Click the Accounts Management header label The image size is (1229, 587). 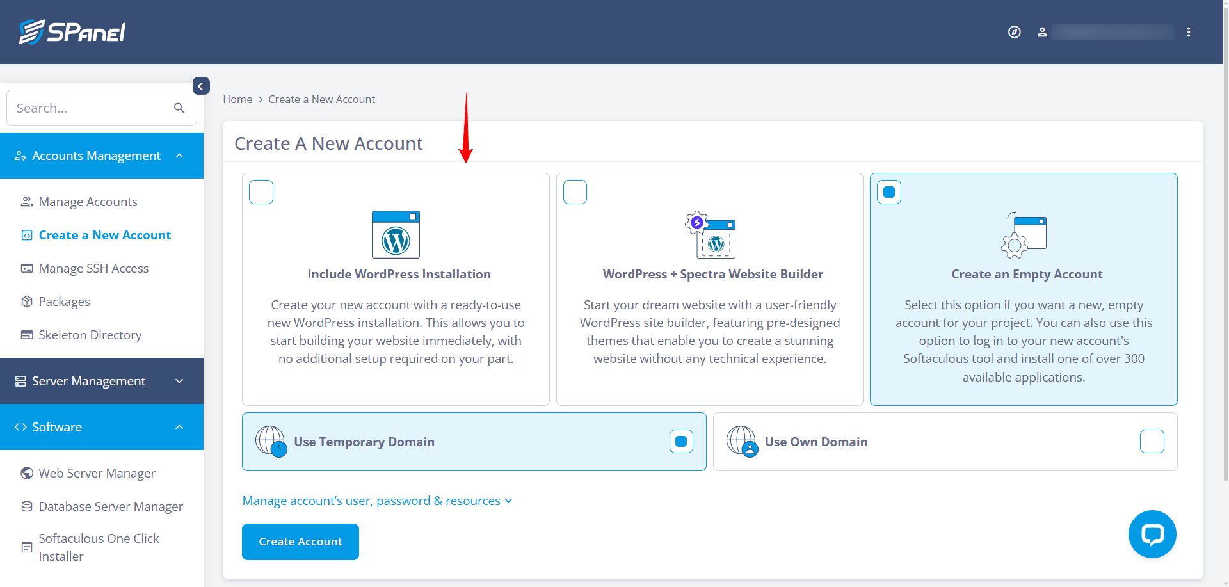click(x=96, y=156)
